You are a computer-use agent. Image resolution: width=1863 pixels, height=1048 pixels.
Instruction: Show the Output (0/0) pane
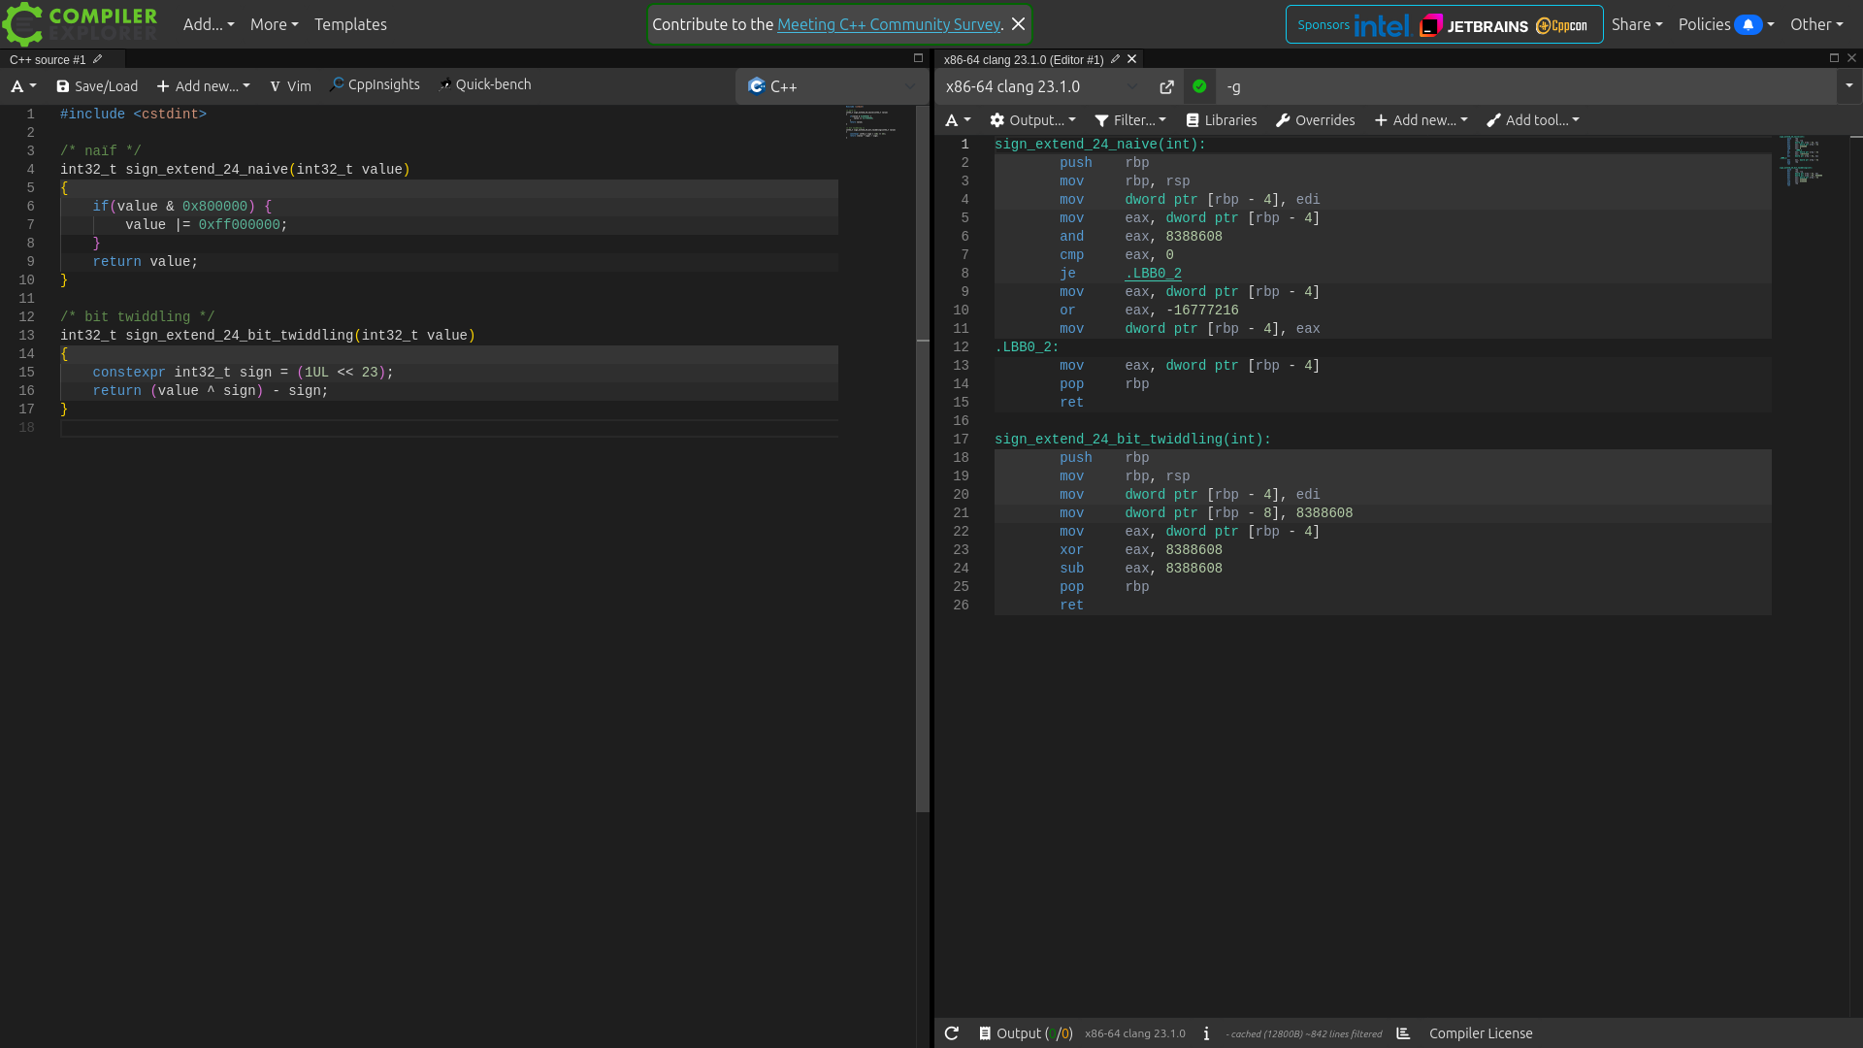click(1026, 1033)
